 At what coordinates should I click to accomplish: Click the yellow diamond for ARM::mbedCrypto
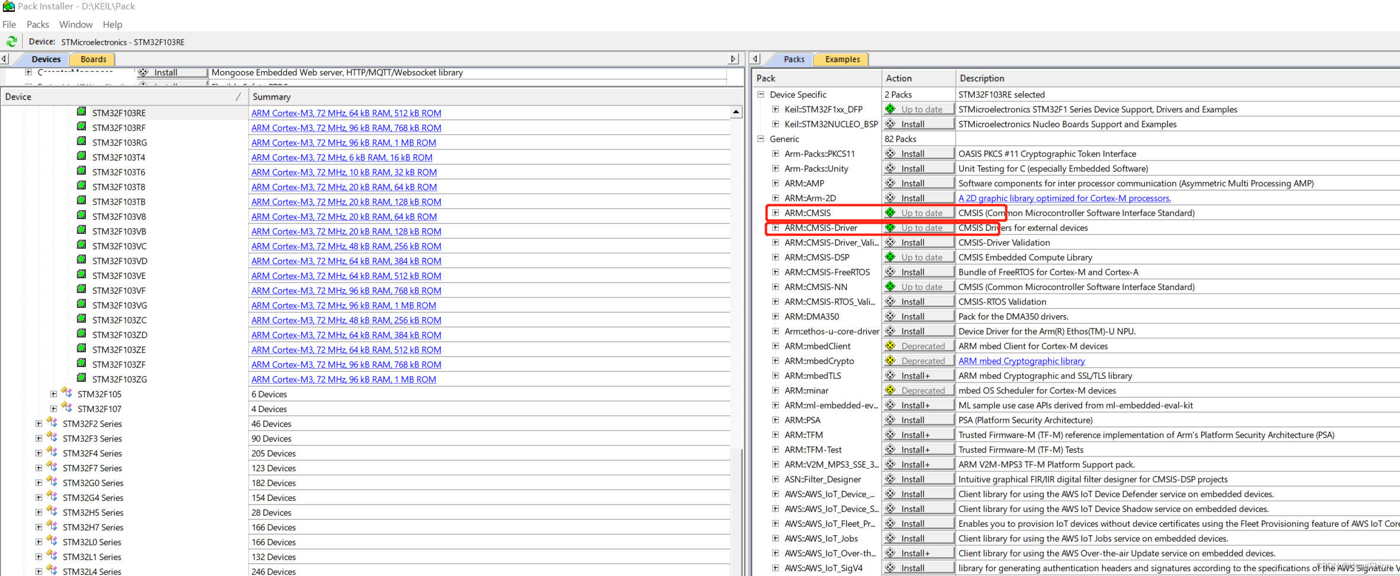[891, 361]
